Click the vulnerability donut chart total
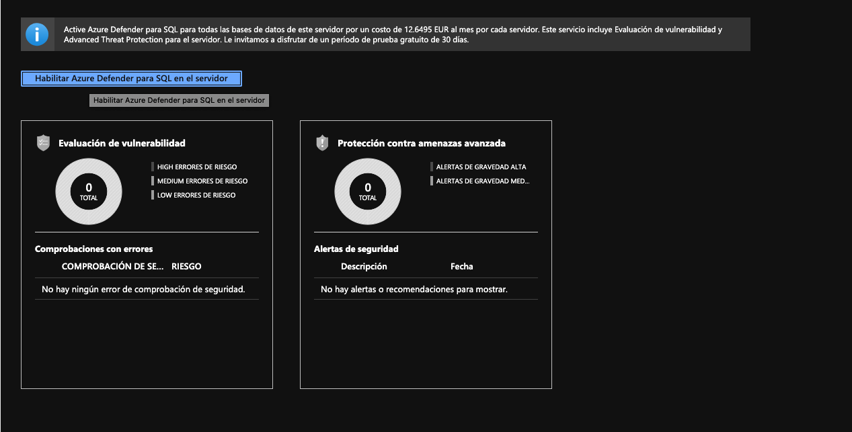The width and height of the screenshot is (852, 432). tap(89, 191)
